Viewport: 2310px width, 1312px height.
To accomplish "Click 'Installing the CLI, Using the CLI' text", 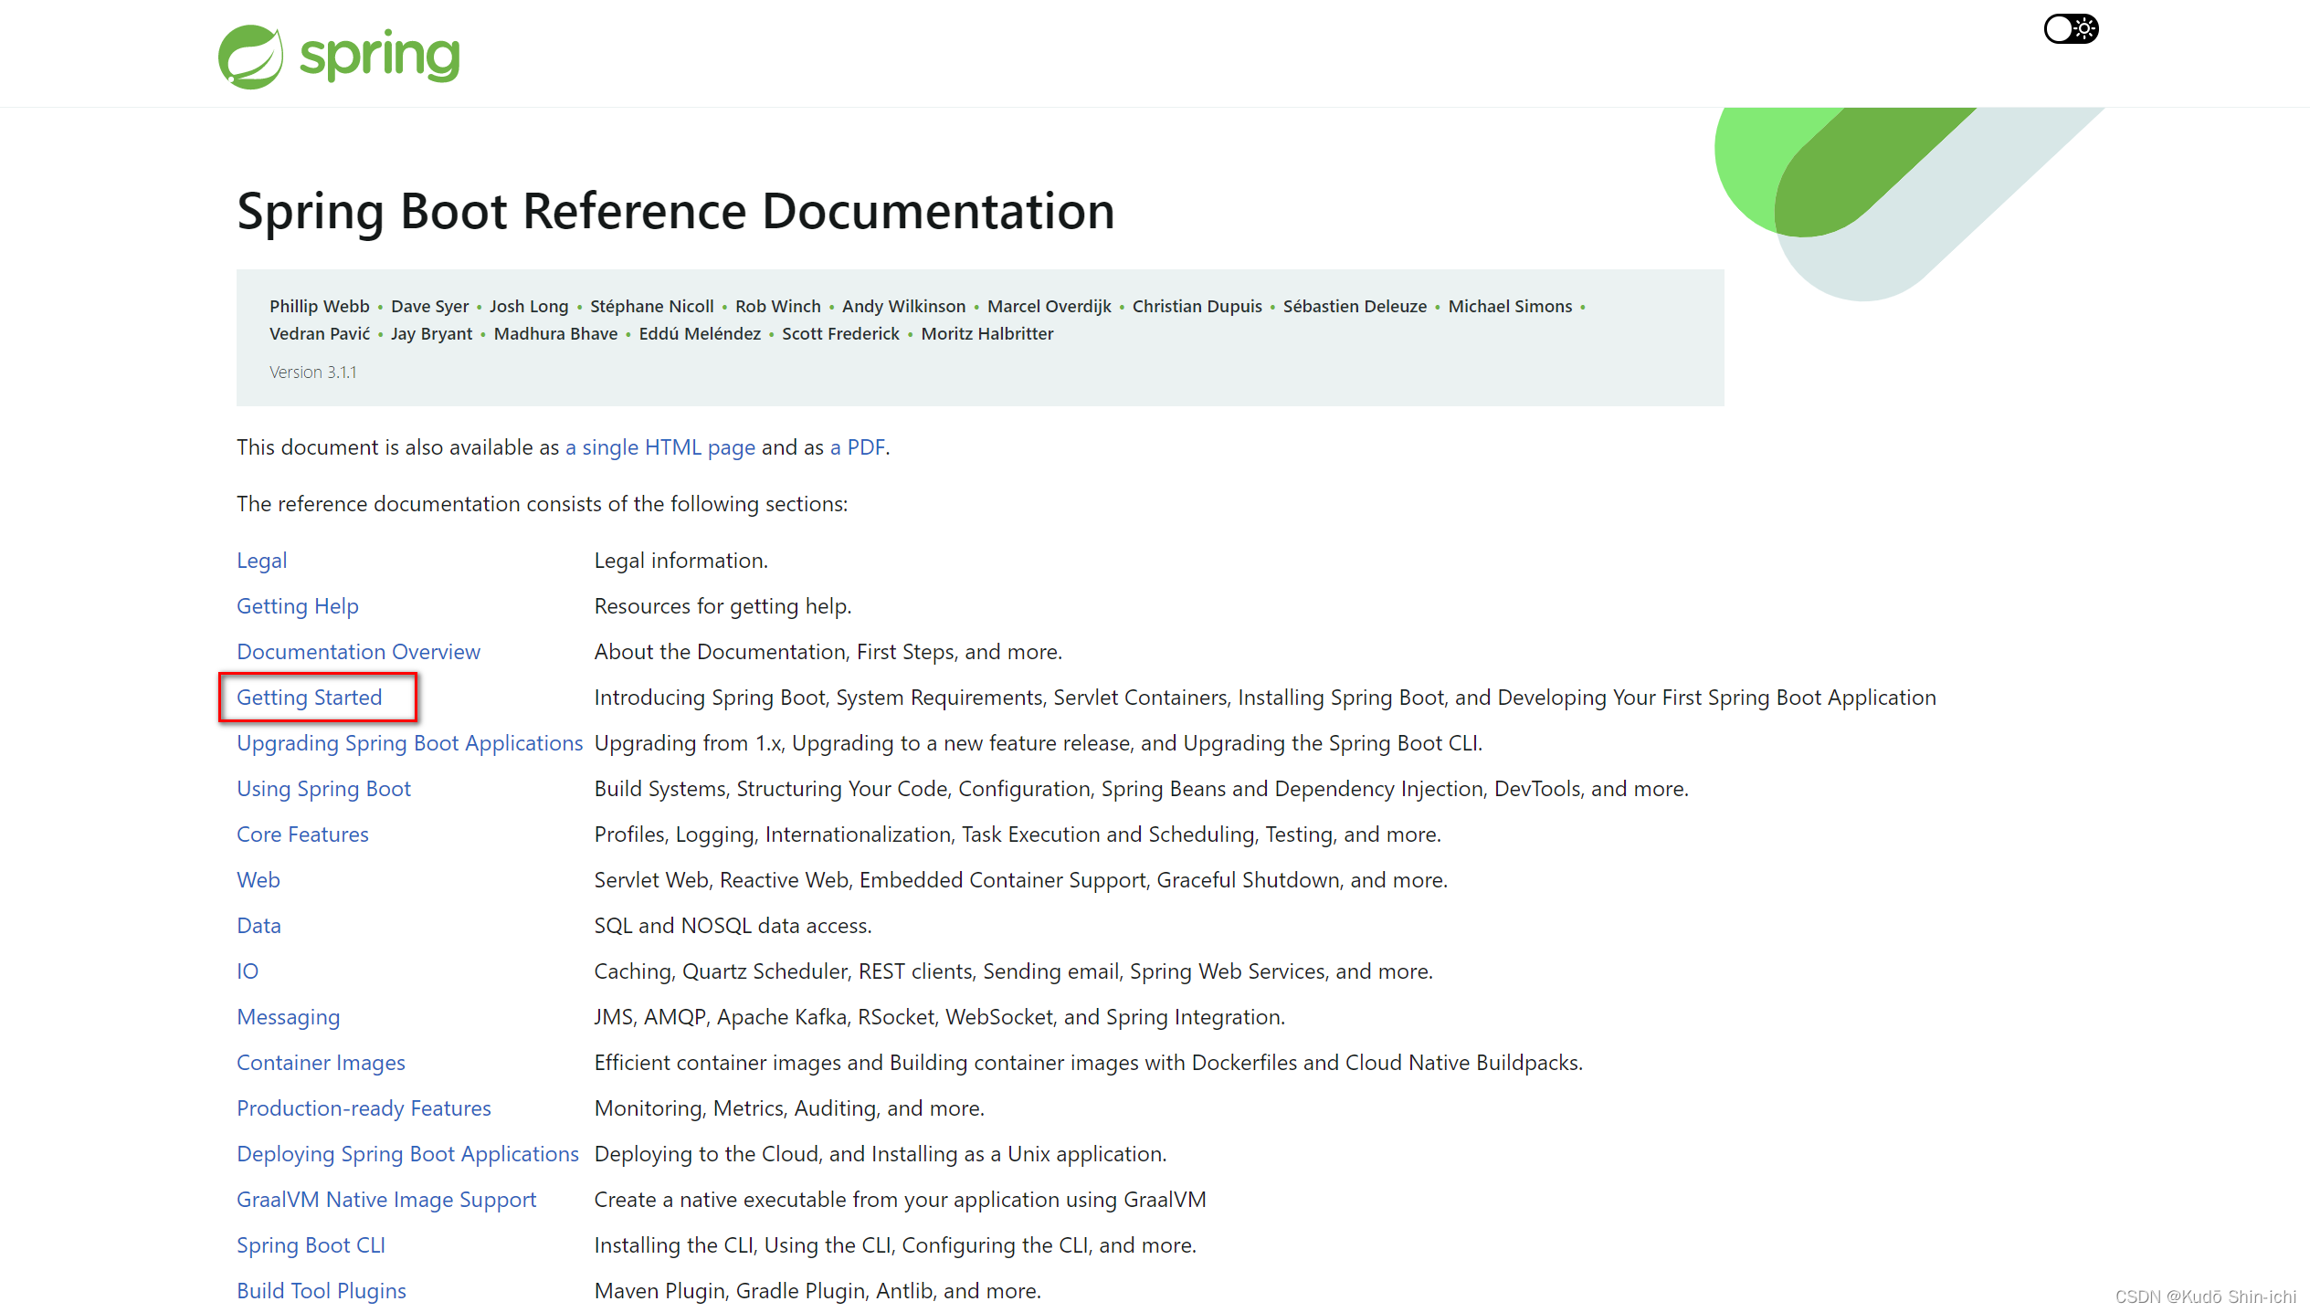I will [896, 1245].
